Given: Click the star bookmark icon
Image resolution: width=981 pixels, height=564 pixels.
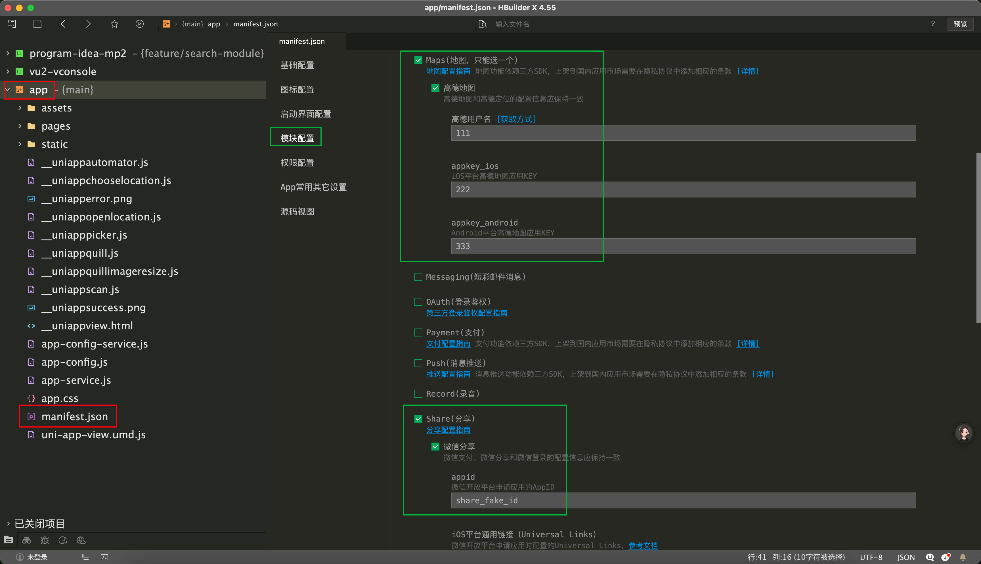Looking at the screenshot, I should [x=114, y=24].
